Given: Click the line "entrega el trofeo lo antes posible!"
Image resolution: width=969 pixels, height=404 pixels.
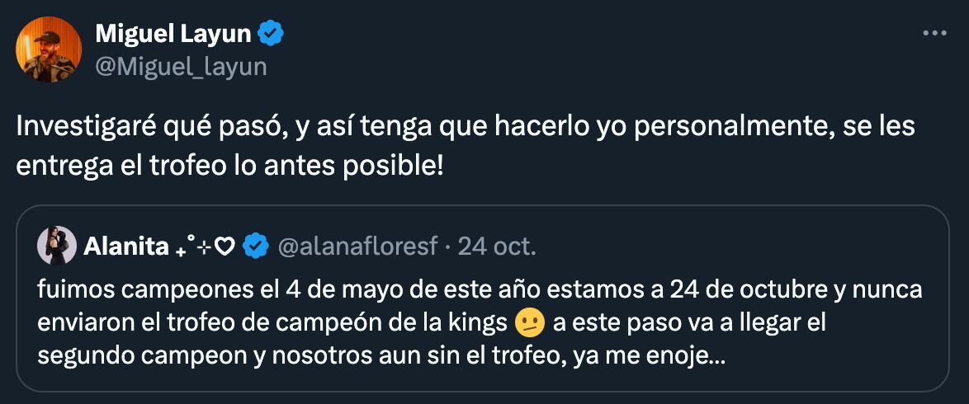Looking at the screenshot, I should pyautogui.click(x=229, y=164).
